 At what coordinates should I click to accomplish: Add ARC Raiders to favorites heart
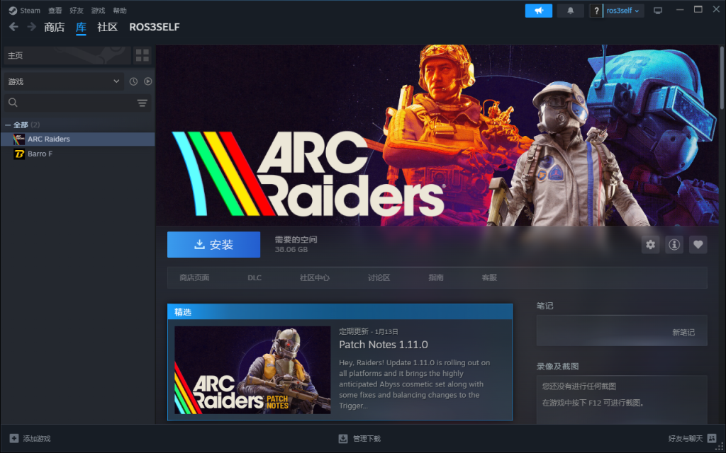698,244
